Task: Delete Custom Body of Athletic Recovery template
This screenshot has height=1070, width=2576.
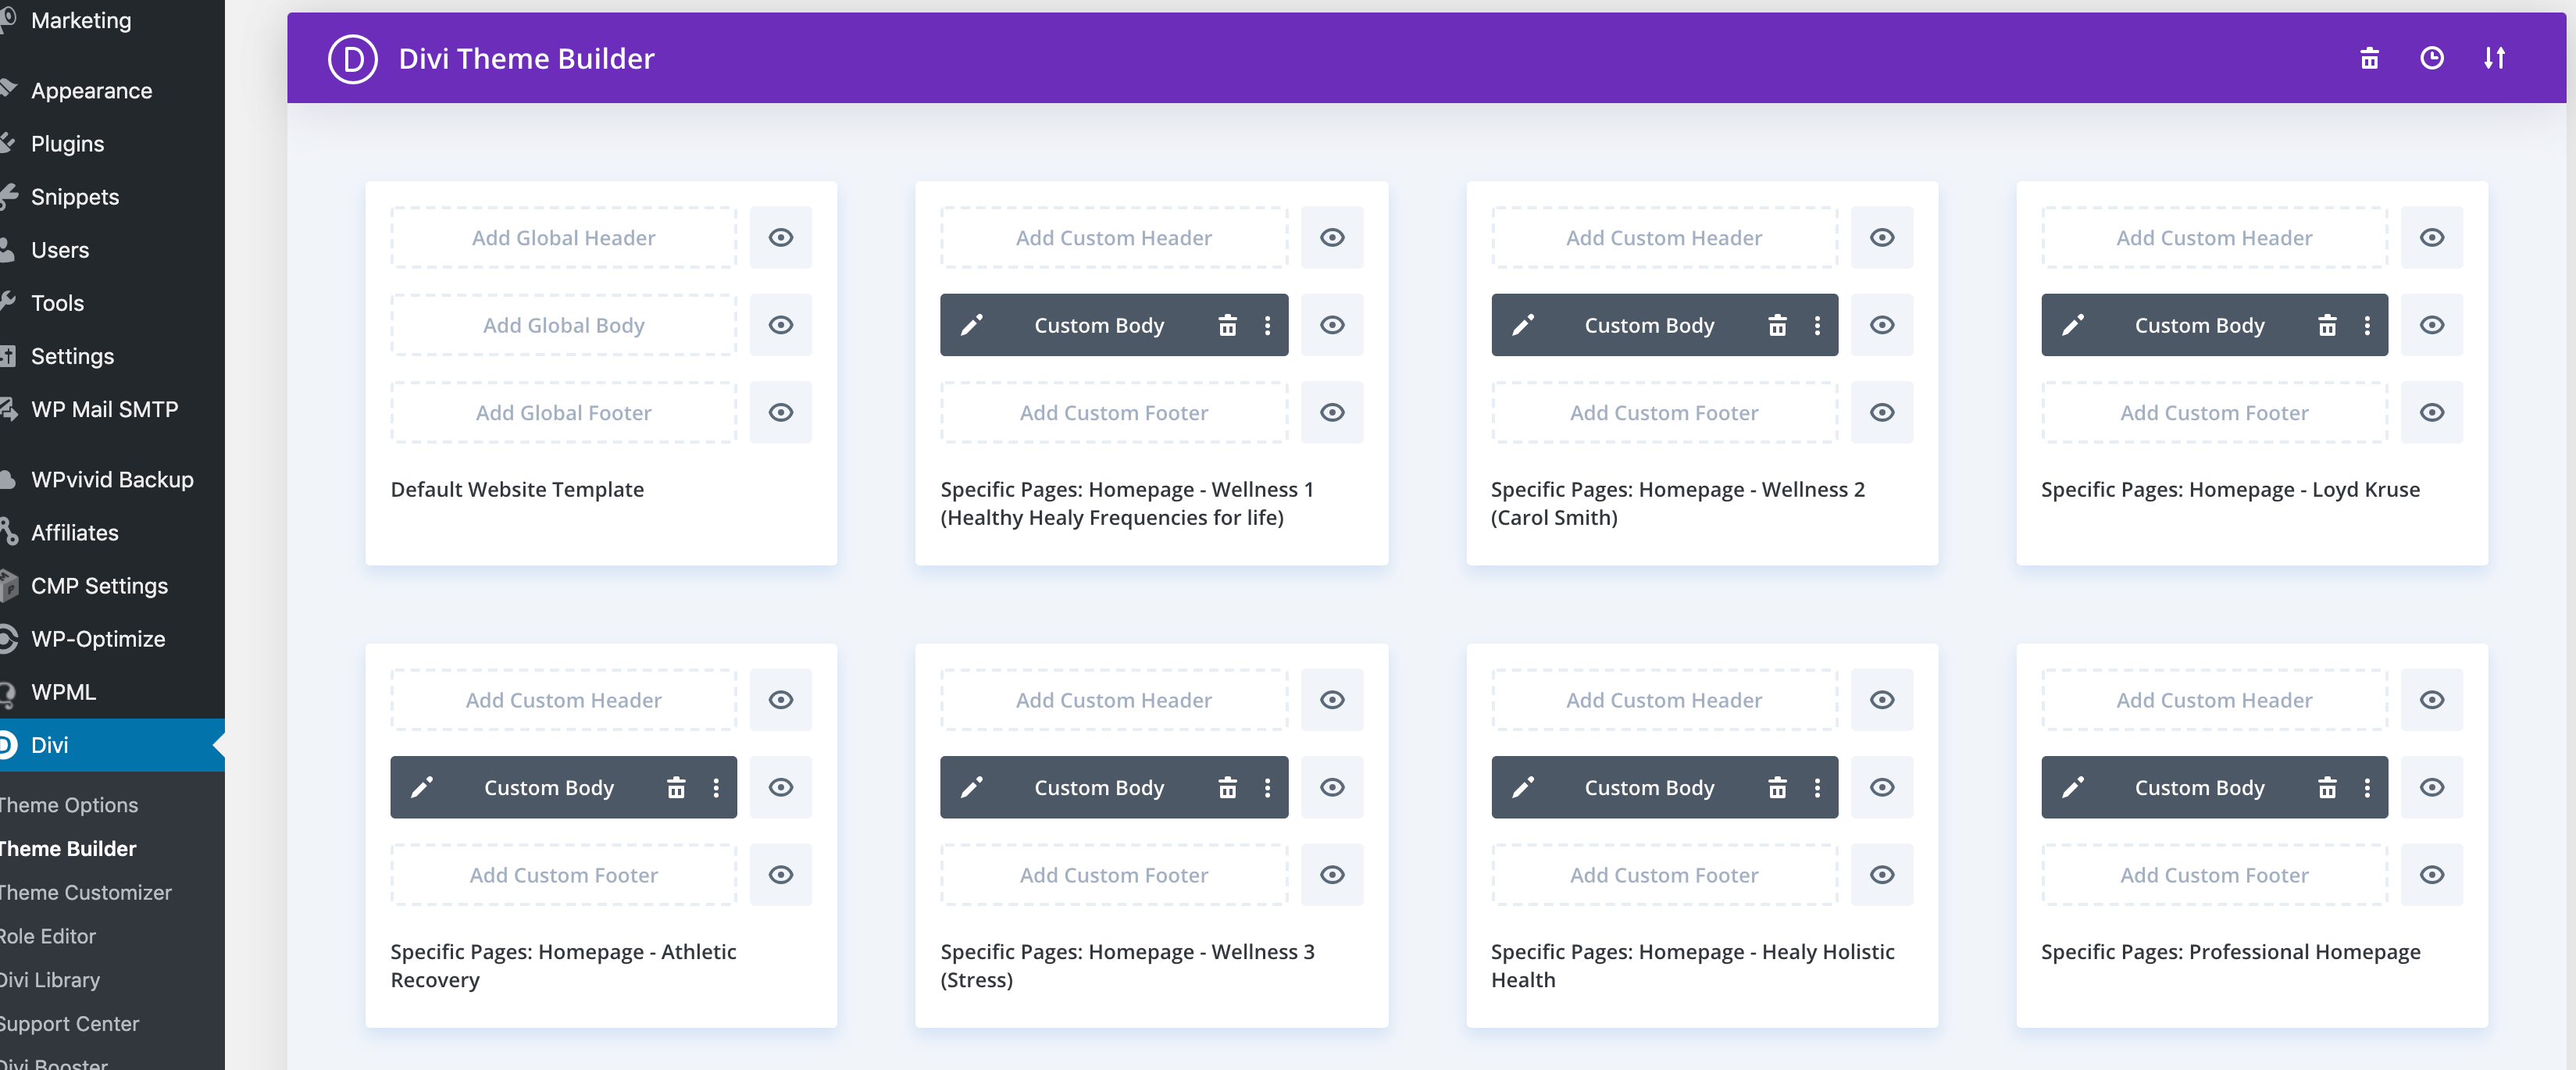Action: click(676, 787)
